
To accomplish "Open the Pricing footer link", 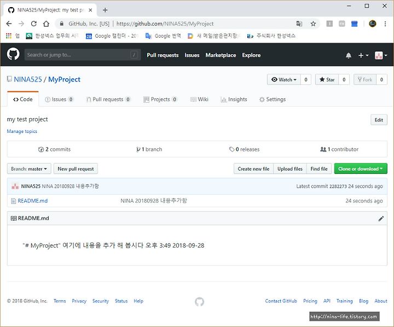I will (310, 301).
